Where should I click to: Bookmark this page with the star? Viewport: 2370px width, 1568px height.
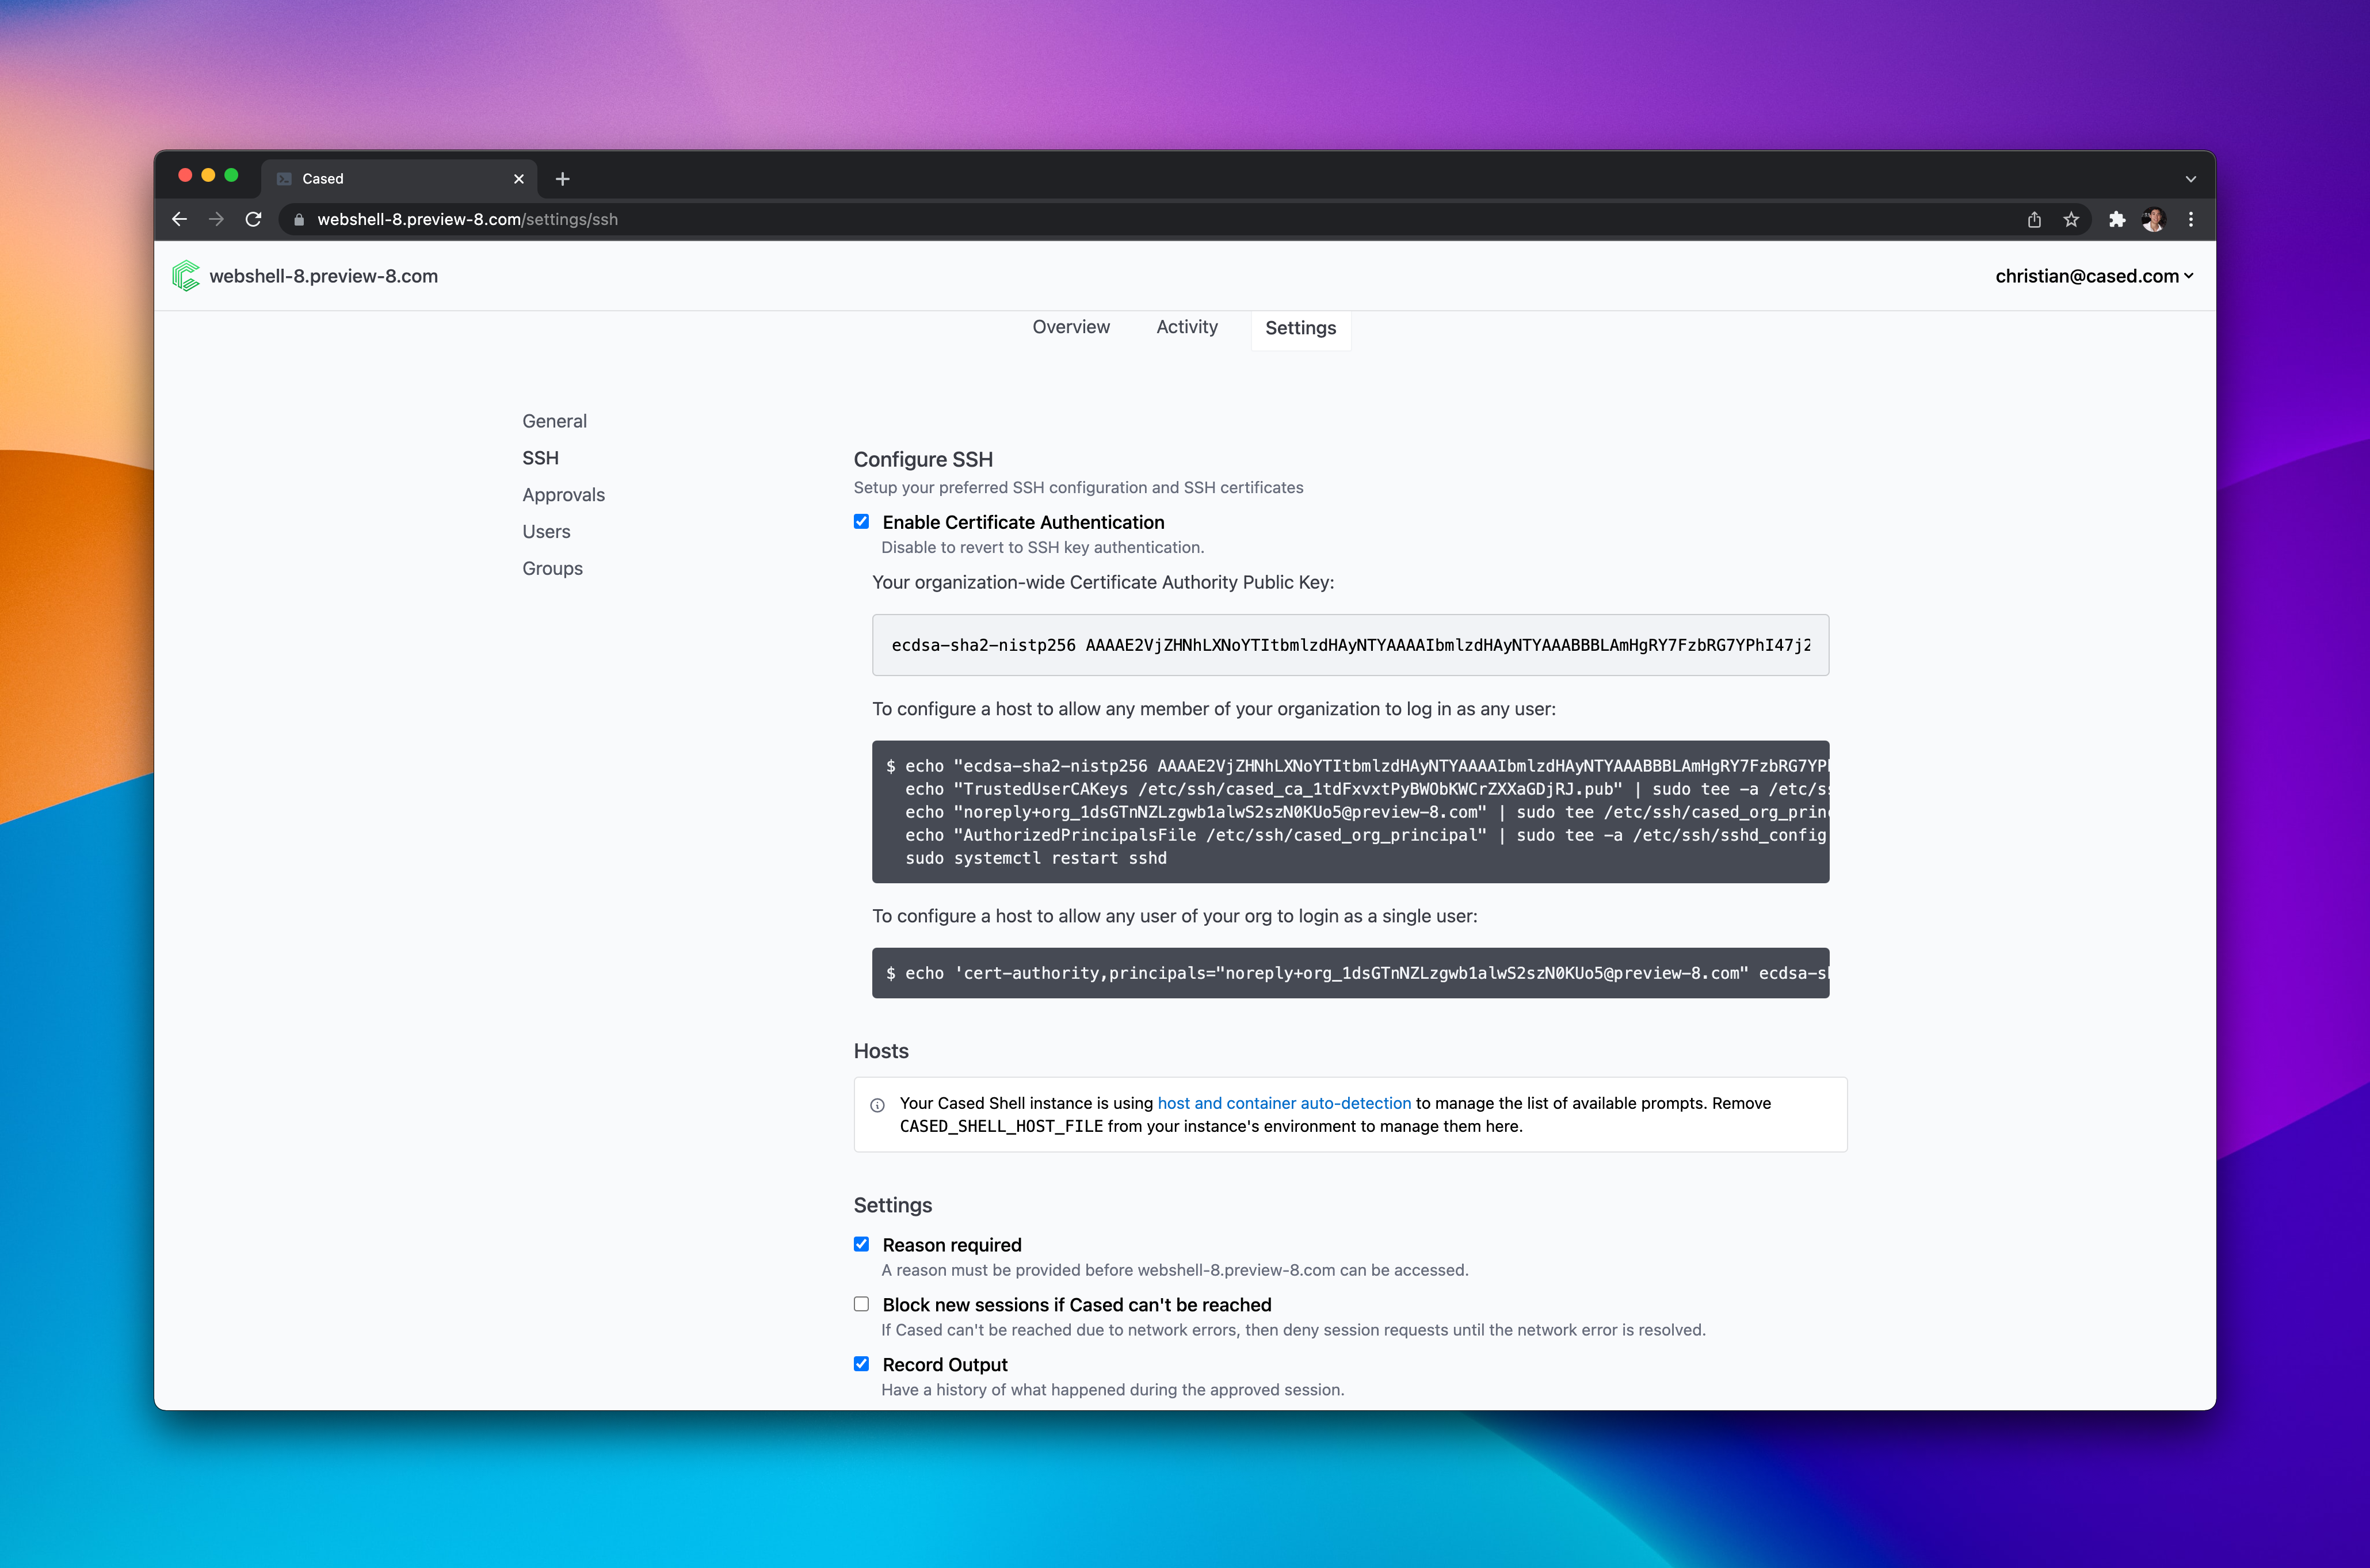[x=2071, y=219]
